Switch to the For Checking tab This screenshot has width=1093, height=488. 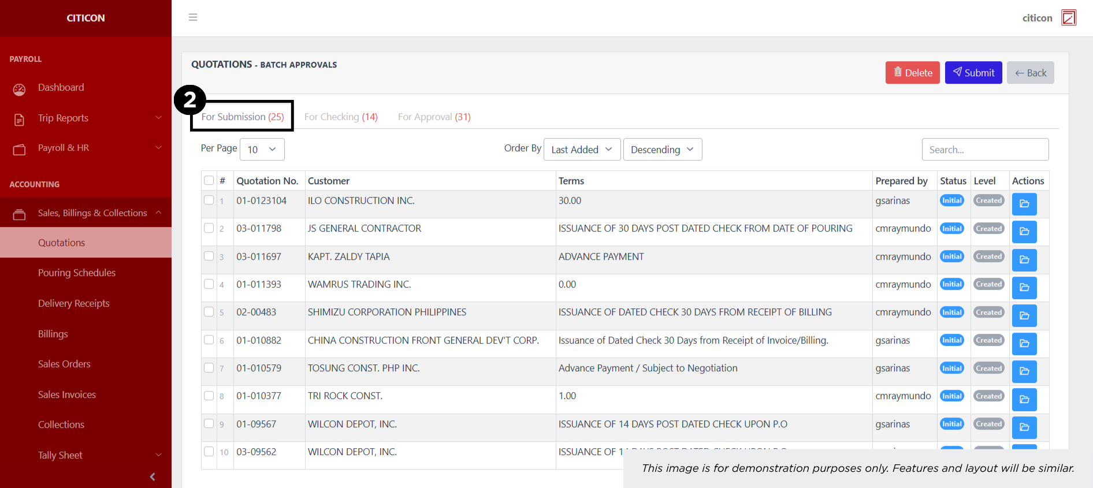click(341, 117)
